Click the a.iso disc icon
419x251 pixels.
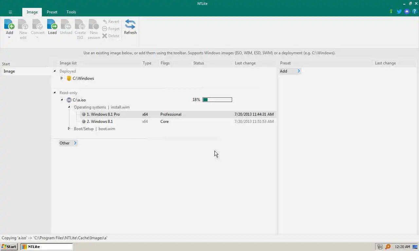pyautogui.click(x=69, y=100)
